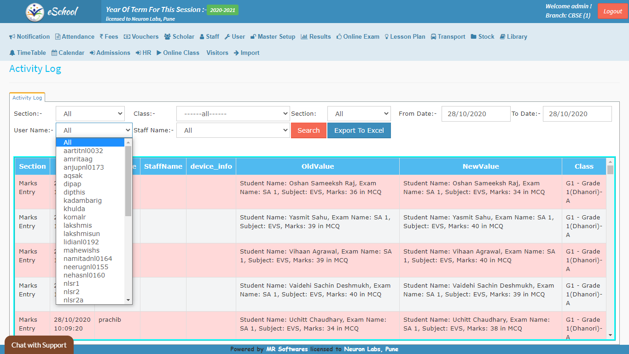Click the Export To Excel button
629x354 pixels.
[359, 130]
